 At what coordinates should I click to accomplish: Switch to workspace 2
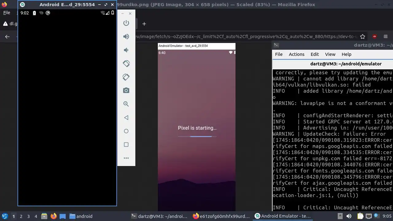pos(21,216)
